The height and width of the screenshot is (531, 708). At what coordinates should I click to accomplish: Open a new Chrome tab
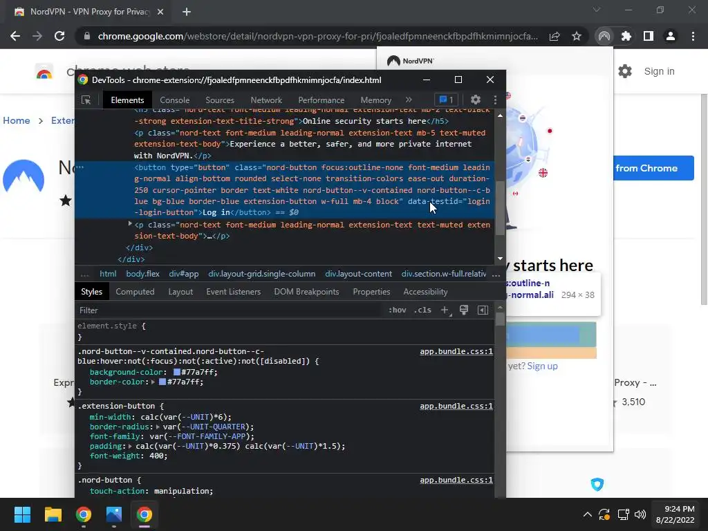point(187,12)
